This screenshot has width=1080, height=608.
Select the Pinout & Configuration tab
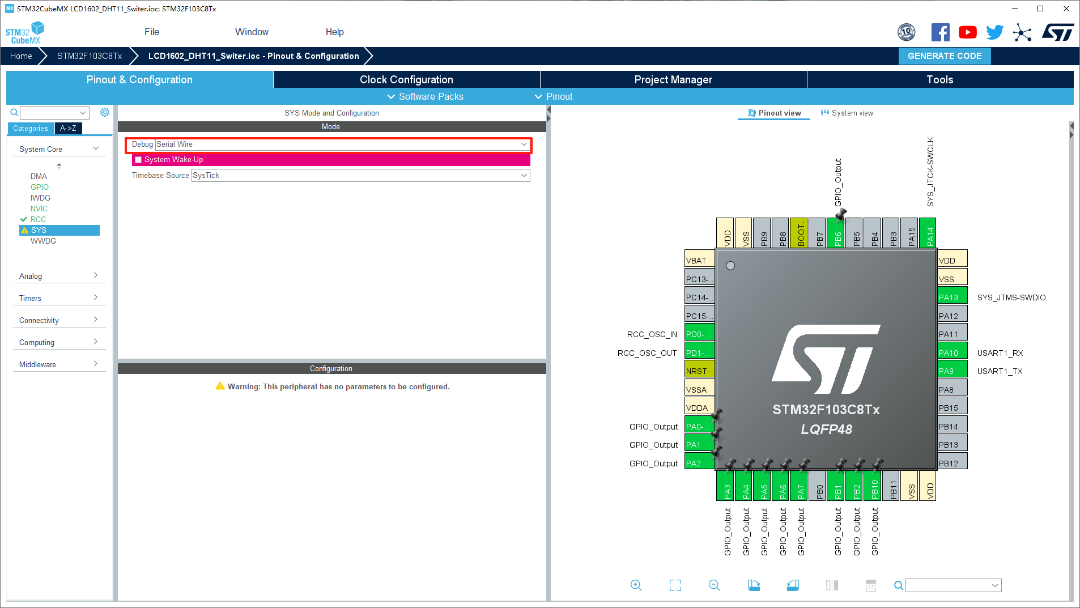click(x=139, y=80)
